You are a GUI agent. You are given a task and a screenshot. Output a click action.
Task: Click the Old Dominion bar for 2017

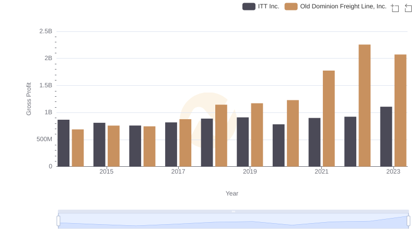point(185,143)
